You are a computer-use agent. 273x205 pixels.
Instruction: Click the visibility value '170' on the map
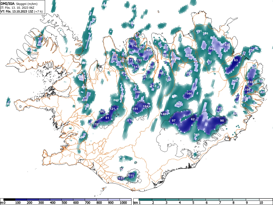coord(96,124)
